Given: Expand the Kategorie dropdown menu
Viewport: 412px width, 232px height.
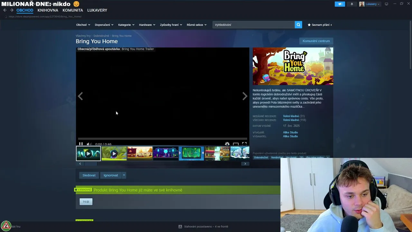Looking at the screenshot, I should pos(126,25).
